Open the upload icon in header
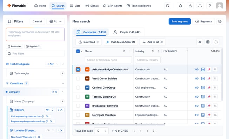The width and height of the screenshot is (229, 139). click(200, 6)
